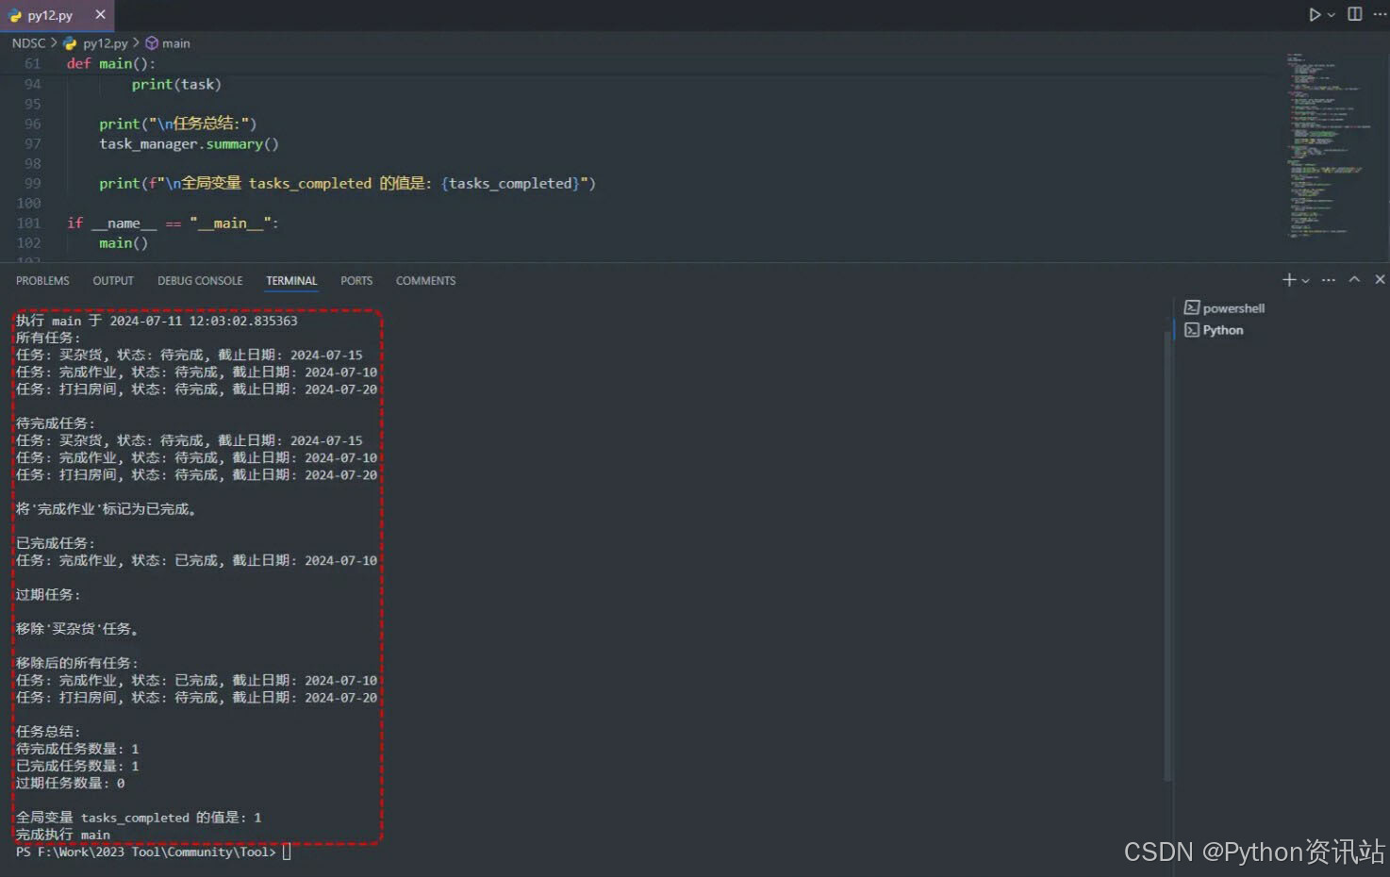Click the '全局变量 tasks_completed' terminal output line
1390x877 pixels.
click(139, 818)
